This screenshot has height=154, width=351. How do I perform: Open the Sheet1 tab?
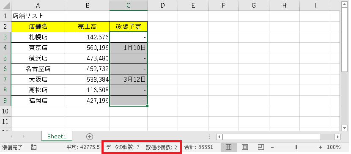point(57,136)
